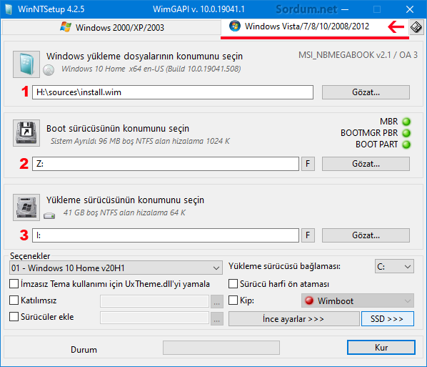427x367 pixels.
Task: Click the Seçenekler group label
Action: [x=30, y=256]
